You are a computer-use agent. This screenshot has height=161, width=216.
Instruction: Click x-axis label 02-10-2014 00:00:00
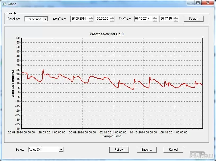113,132
